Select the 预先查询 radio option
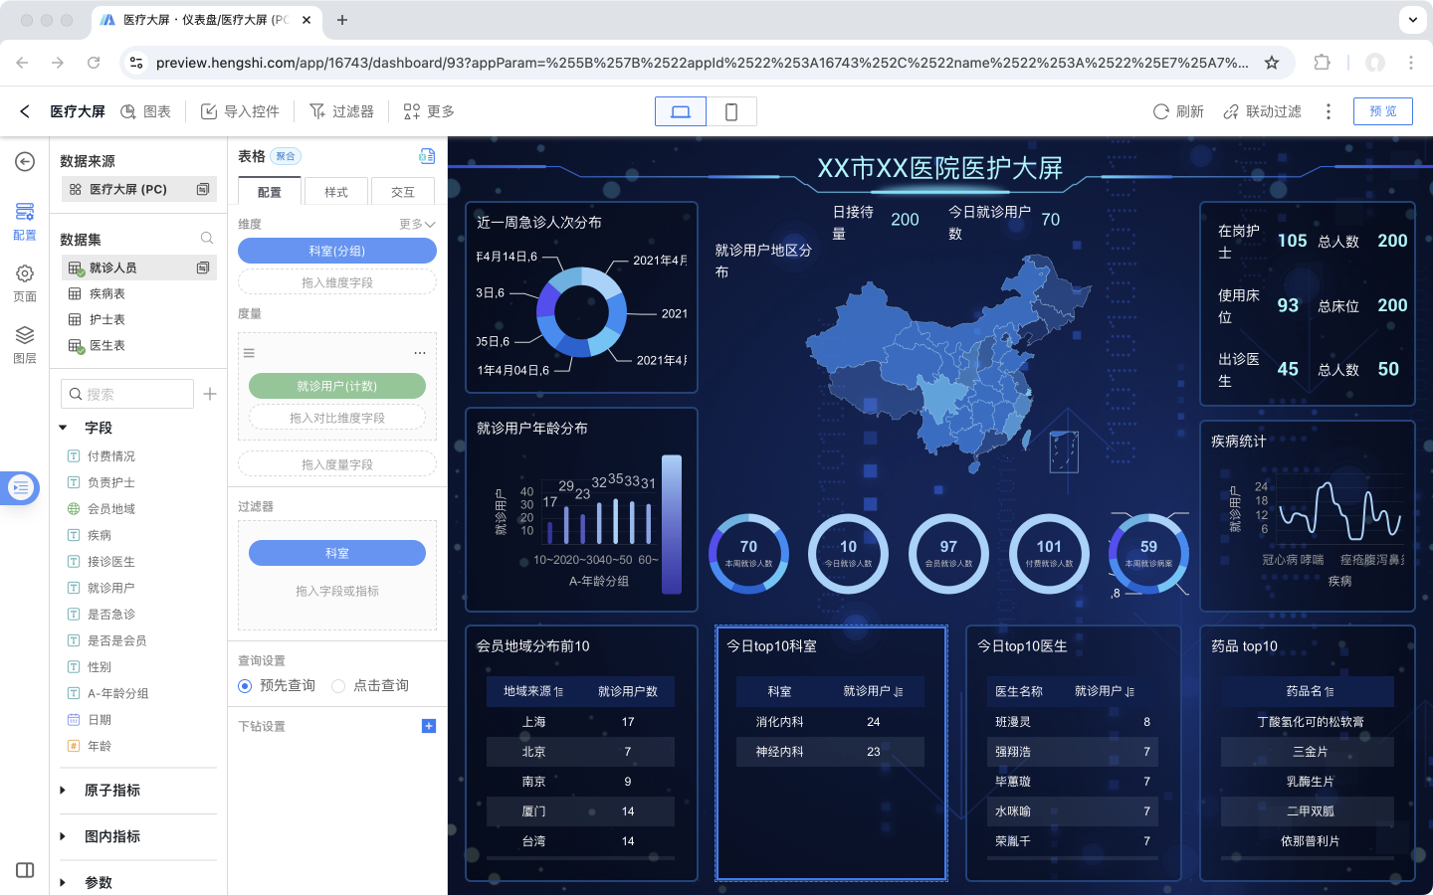The height and width of the screenshot is (895, 1433). pos(245,686)
